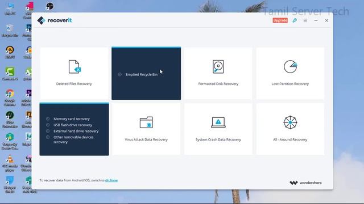Open This PC desktop icon
The image size is (364, 204).
10,9
